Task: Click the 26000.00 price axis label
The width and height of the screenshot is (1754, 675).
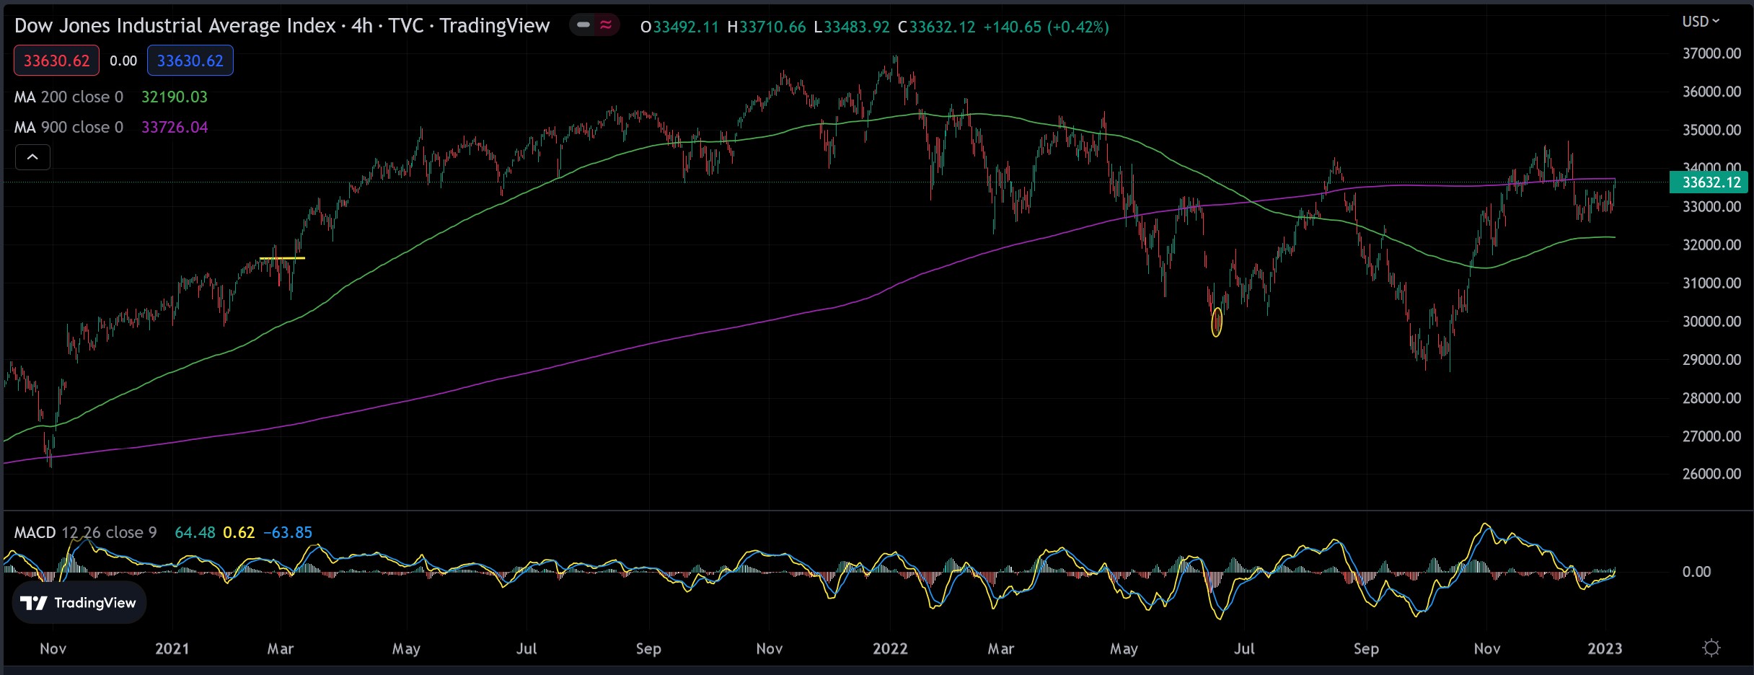Action: click(1711, 474)
